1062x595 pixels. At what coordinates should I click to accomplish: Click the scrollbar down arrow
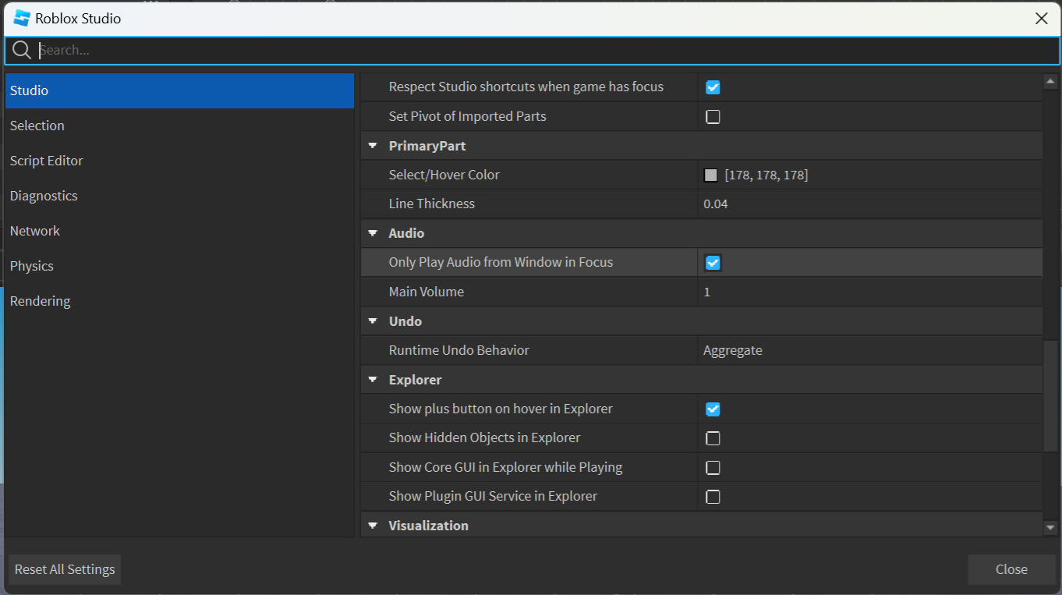1051,528
